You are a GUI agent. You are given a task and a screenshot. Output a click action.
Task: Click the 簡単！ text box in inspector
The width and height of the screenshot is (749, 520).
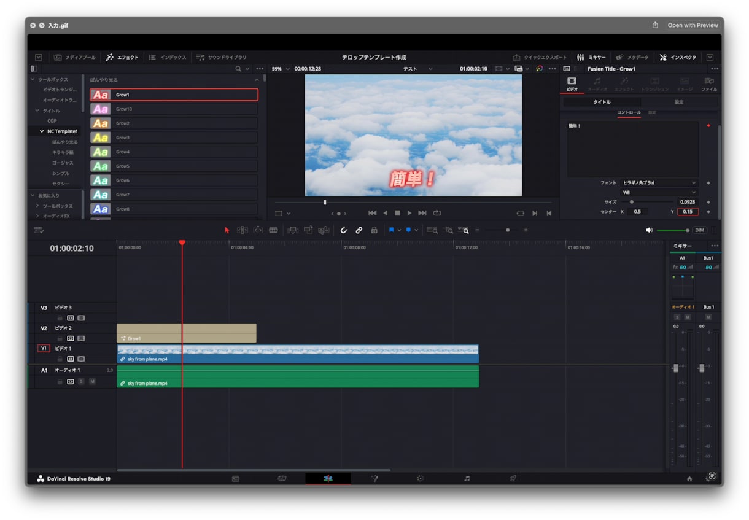(632, 149)
